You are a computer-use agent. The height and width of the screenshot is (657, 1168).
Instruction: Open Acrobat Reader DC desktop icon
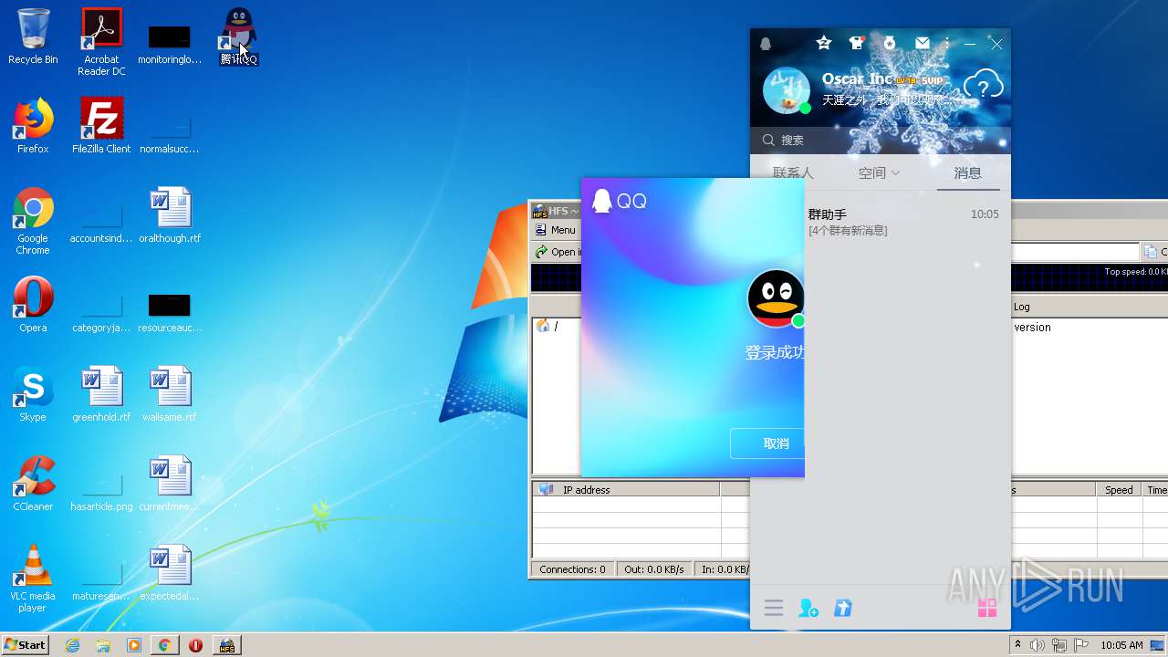[x=101, y=42]
